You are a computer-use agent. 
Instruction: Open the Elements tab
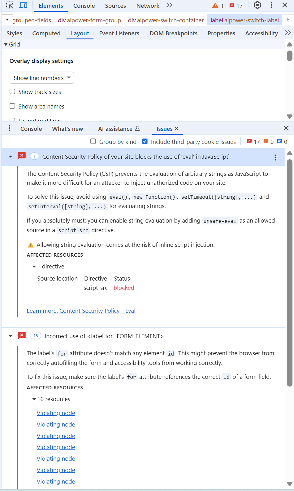click(x=51, y=6)
